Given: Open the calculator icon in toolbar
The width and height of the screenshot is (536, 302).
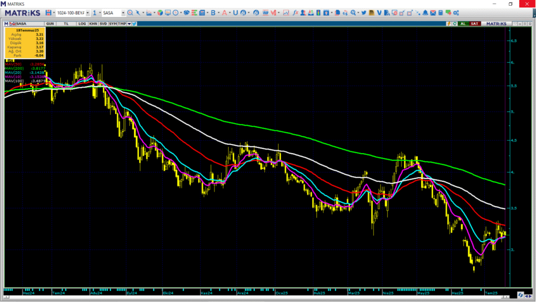Looking at the screenshot, I should [x=441, y=13].
